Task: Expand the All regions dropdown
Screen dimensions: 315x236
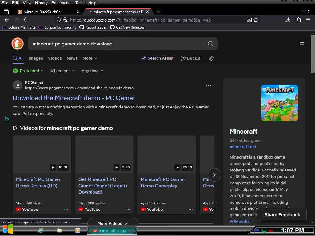Action: [62, 71]
